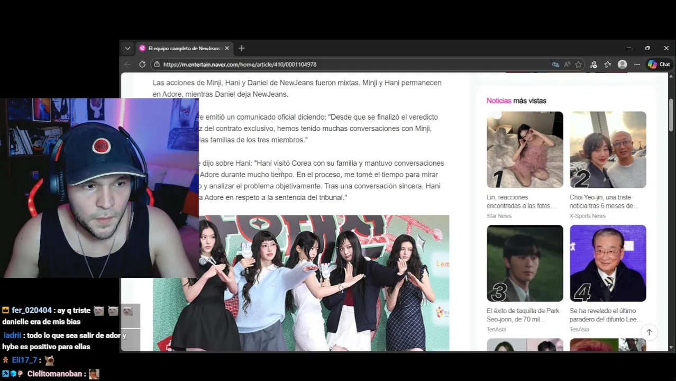Activate the read aloud icon
The height and width of the screenshot is (381, 676).
pos(567,65)
